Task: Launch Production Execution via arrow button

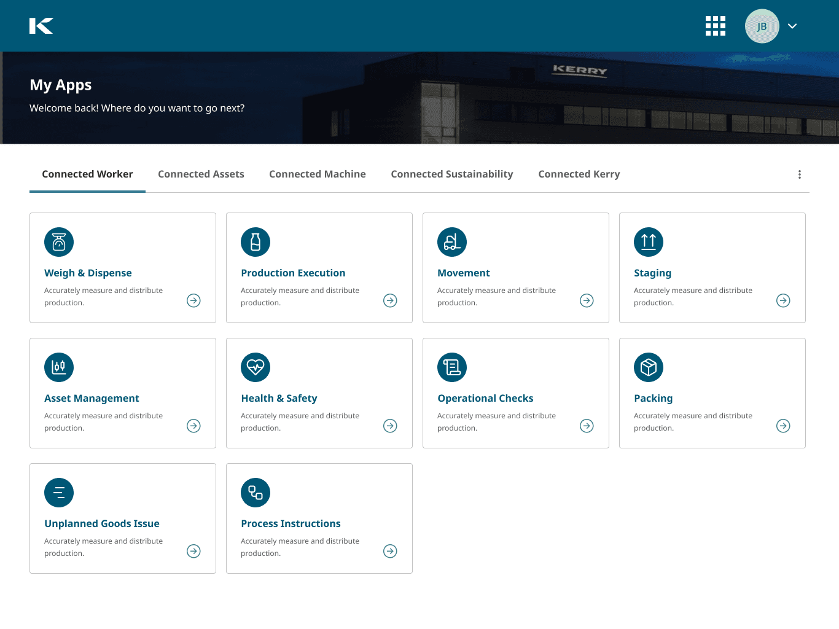Action: [x=390, y=300]
